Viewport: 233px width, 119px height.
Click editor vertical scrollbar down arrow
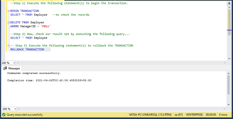point(229,59)
